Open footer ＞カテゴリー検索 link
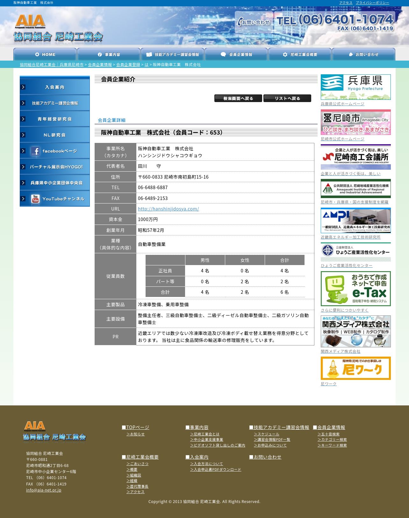Screen dimensions: 409x518 tap(332, 440)
